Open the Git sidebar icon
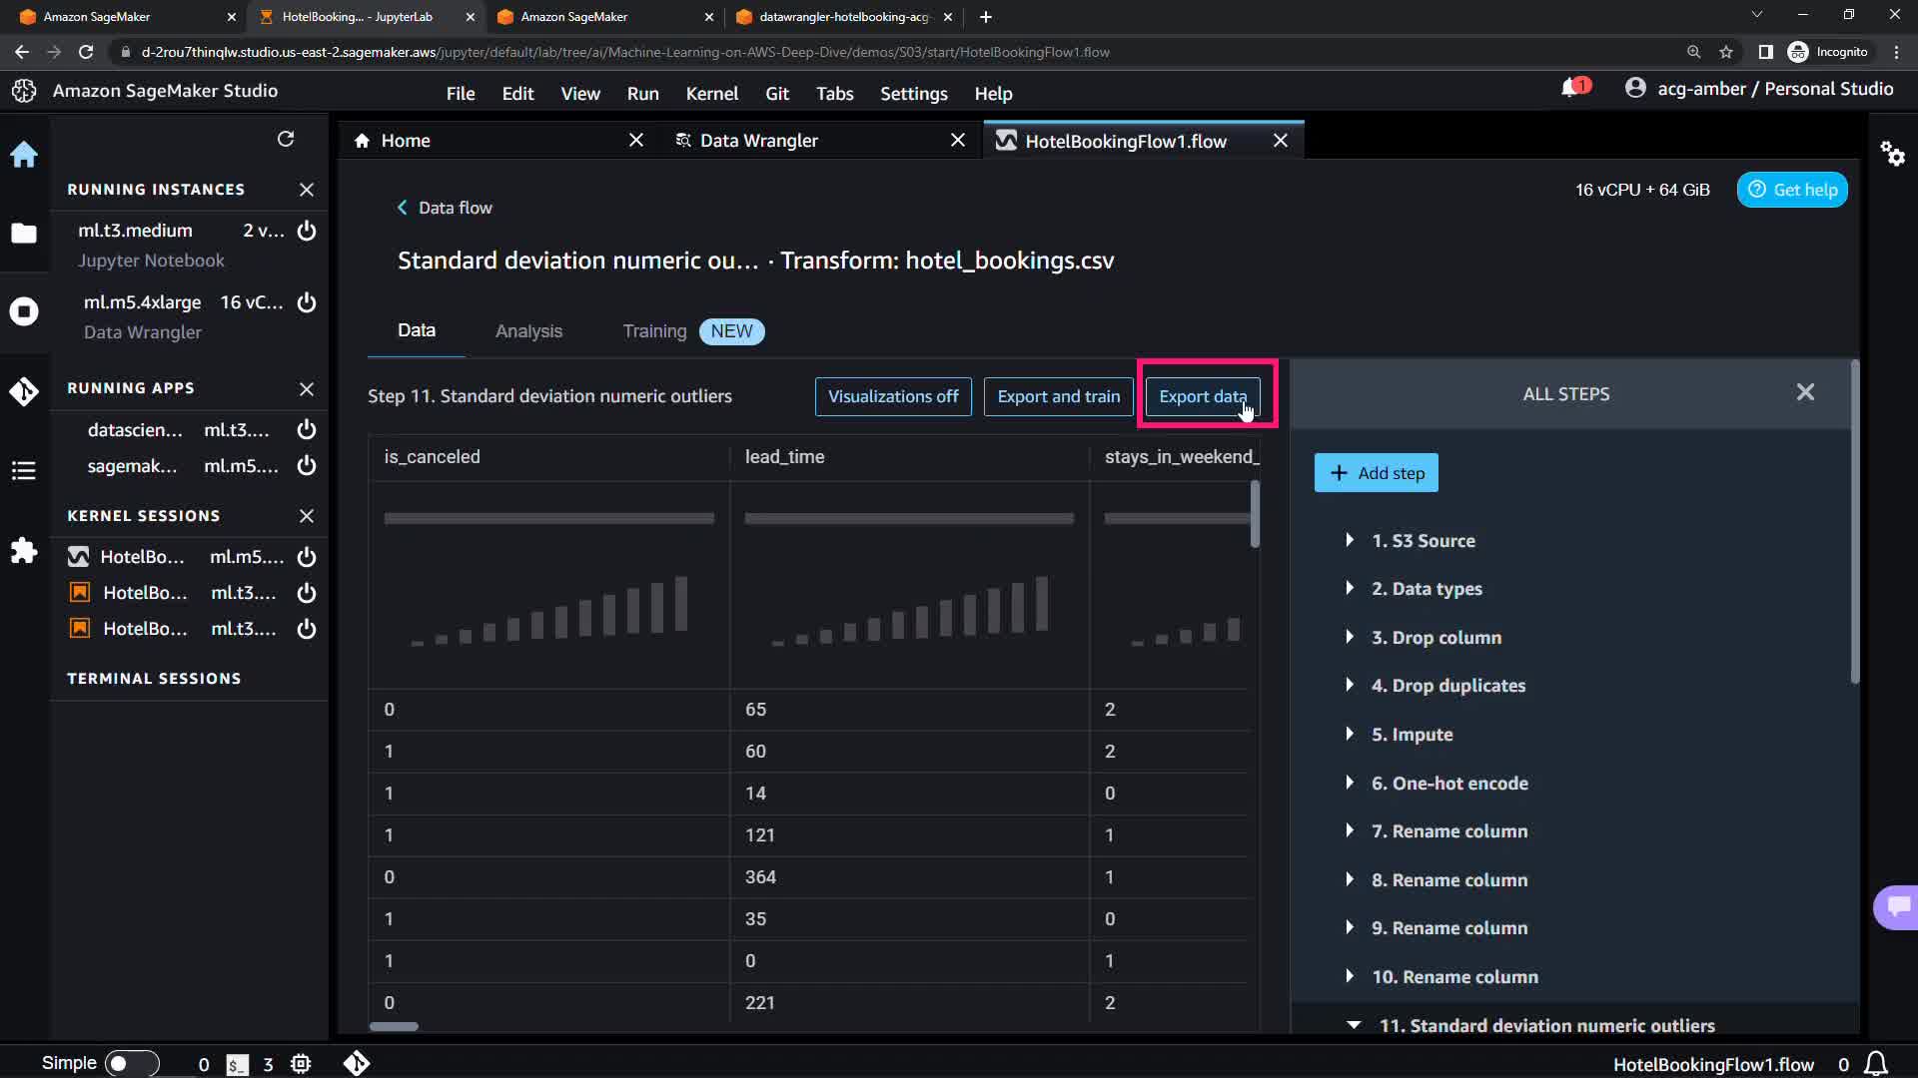 pyautogui.click(x=24, y=391)
